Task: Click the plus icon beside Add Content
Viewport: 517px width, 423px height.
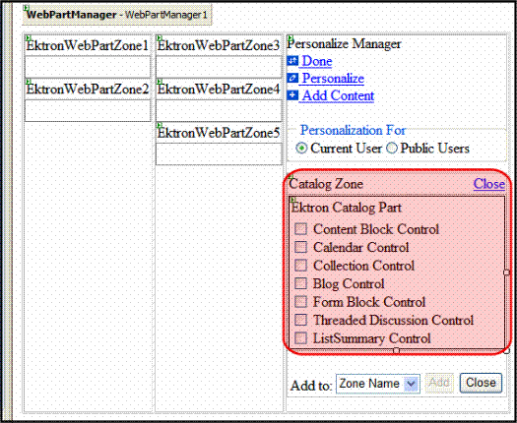Action: (x=292, y=95)
